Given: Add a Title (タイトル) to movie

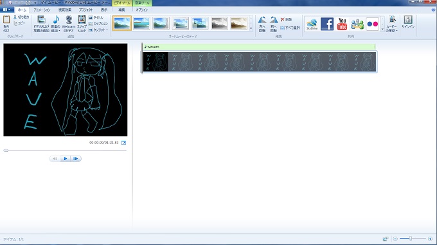Looking at the screenshot, I should [x=96, y=17].
